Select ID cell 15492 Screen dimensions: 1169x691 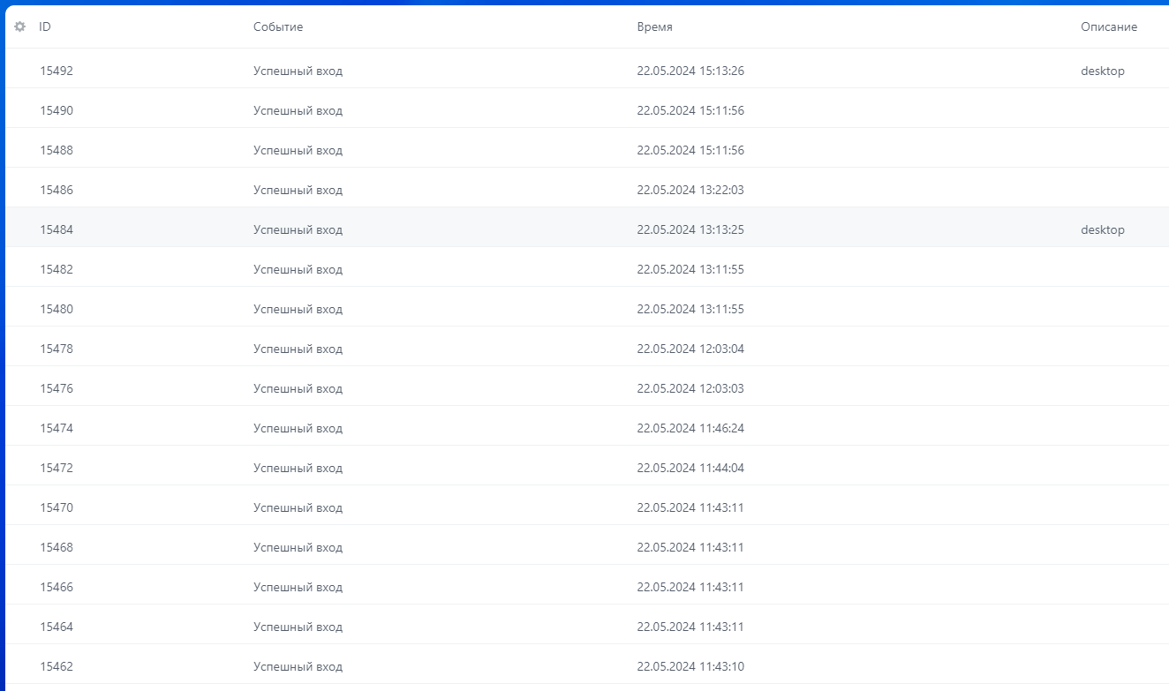pyautogui.click(x=57, y=71)
